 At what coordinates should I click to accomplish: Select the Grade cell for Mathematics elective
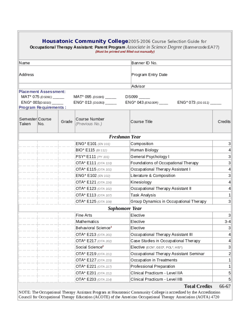(66, 221)
